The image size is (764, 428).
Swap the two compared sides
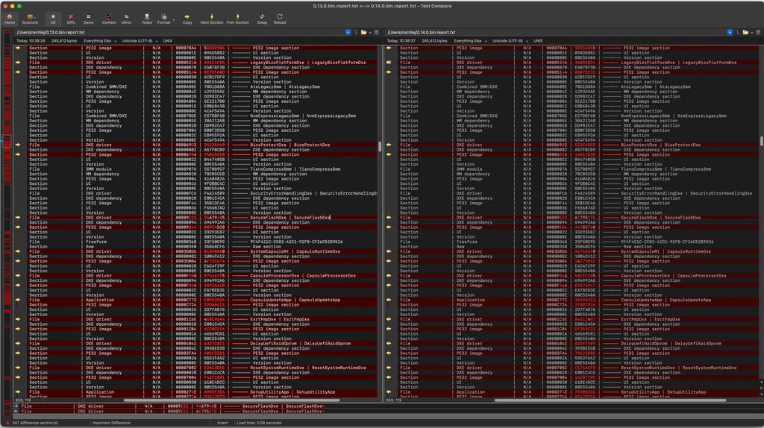tap(262, 19)
